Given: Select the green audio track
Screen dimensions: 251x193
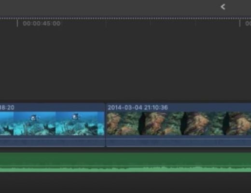Looking at the screenshot, I should 125,162.
